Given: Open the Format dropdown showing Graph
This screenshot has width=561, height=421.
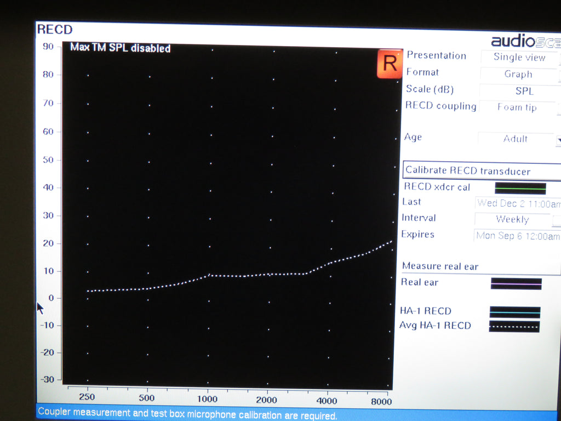Looking at the screenshot, I should [x=518, y=74].
